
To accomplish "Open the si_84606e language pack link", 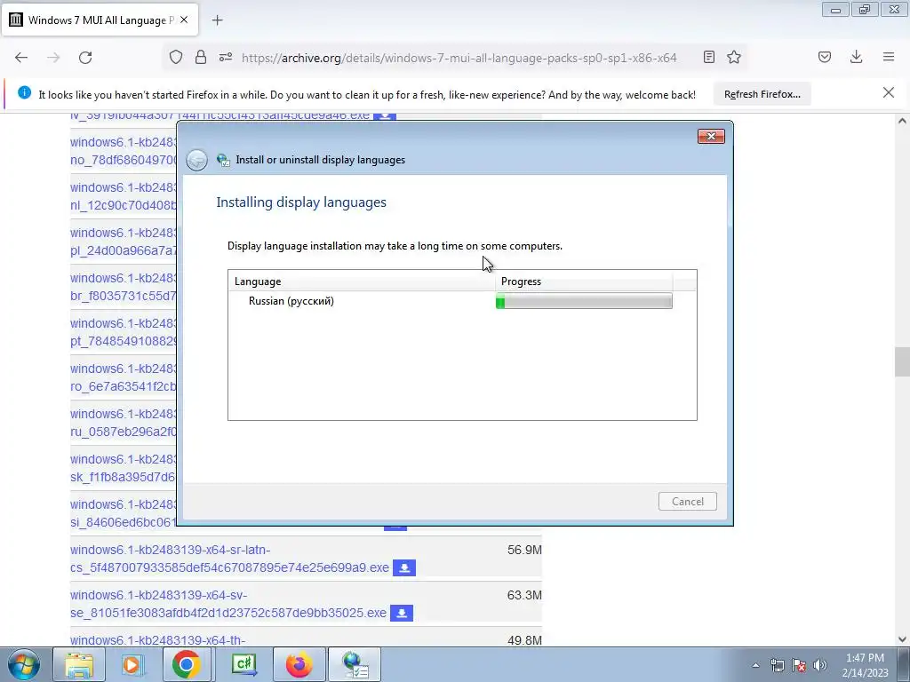I will 123,513.
